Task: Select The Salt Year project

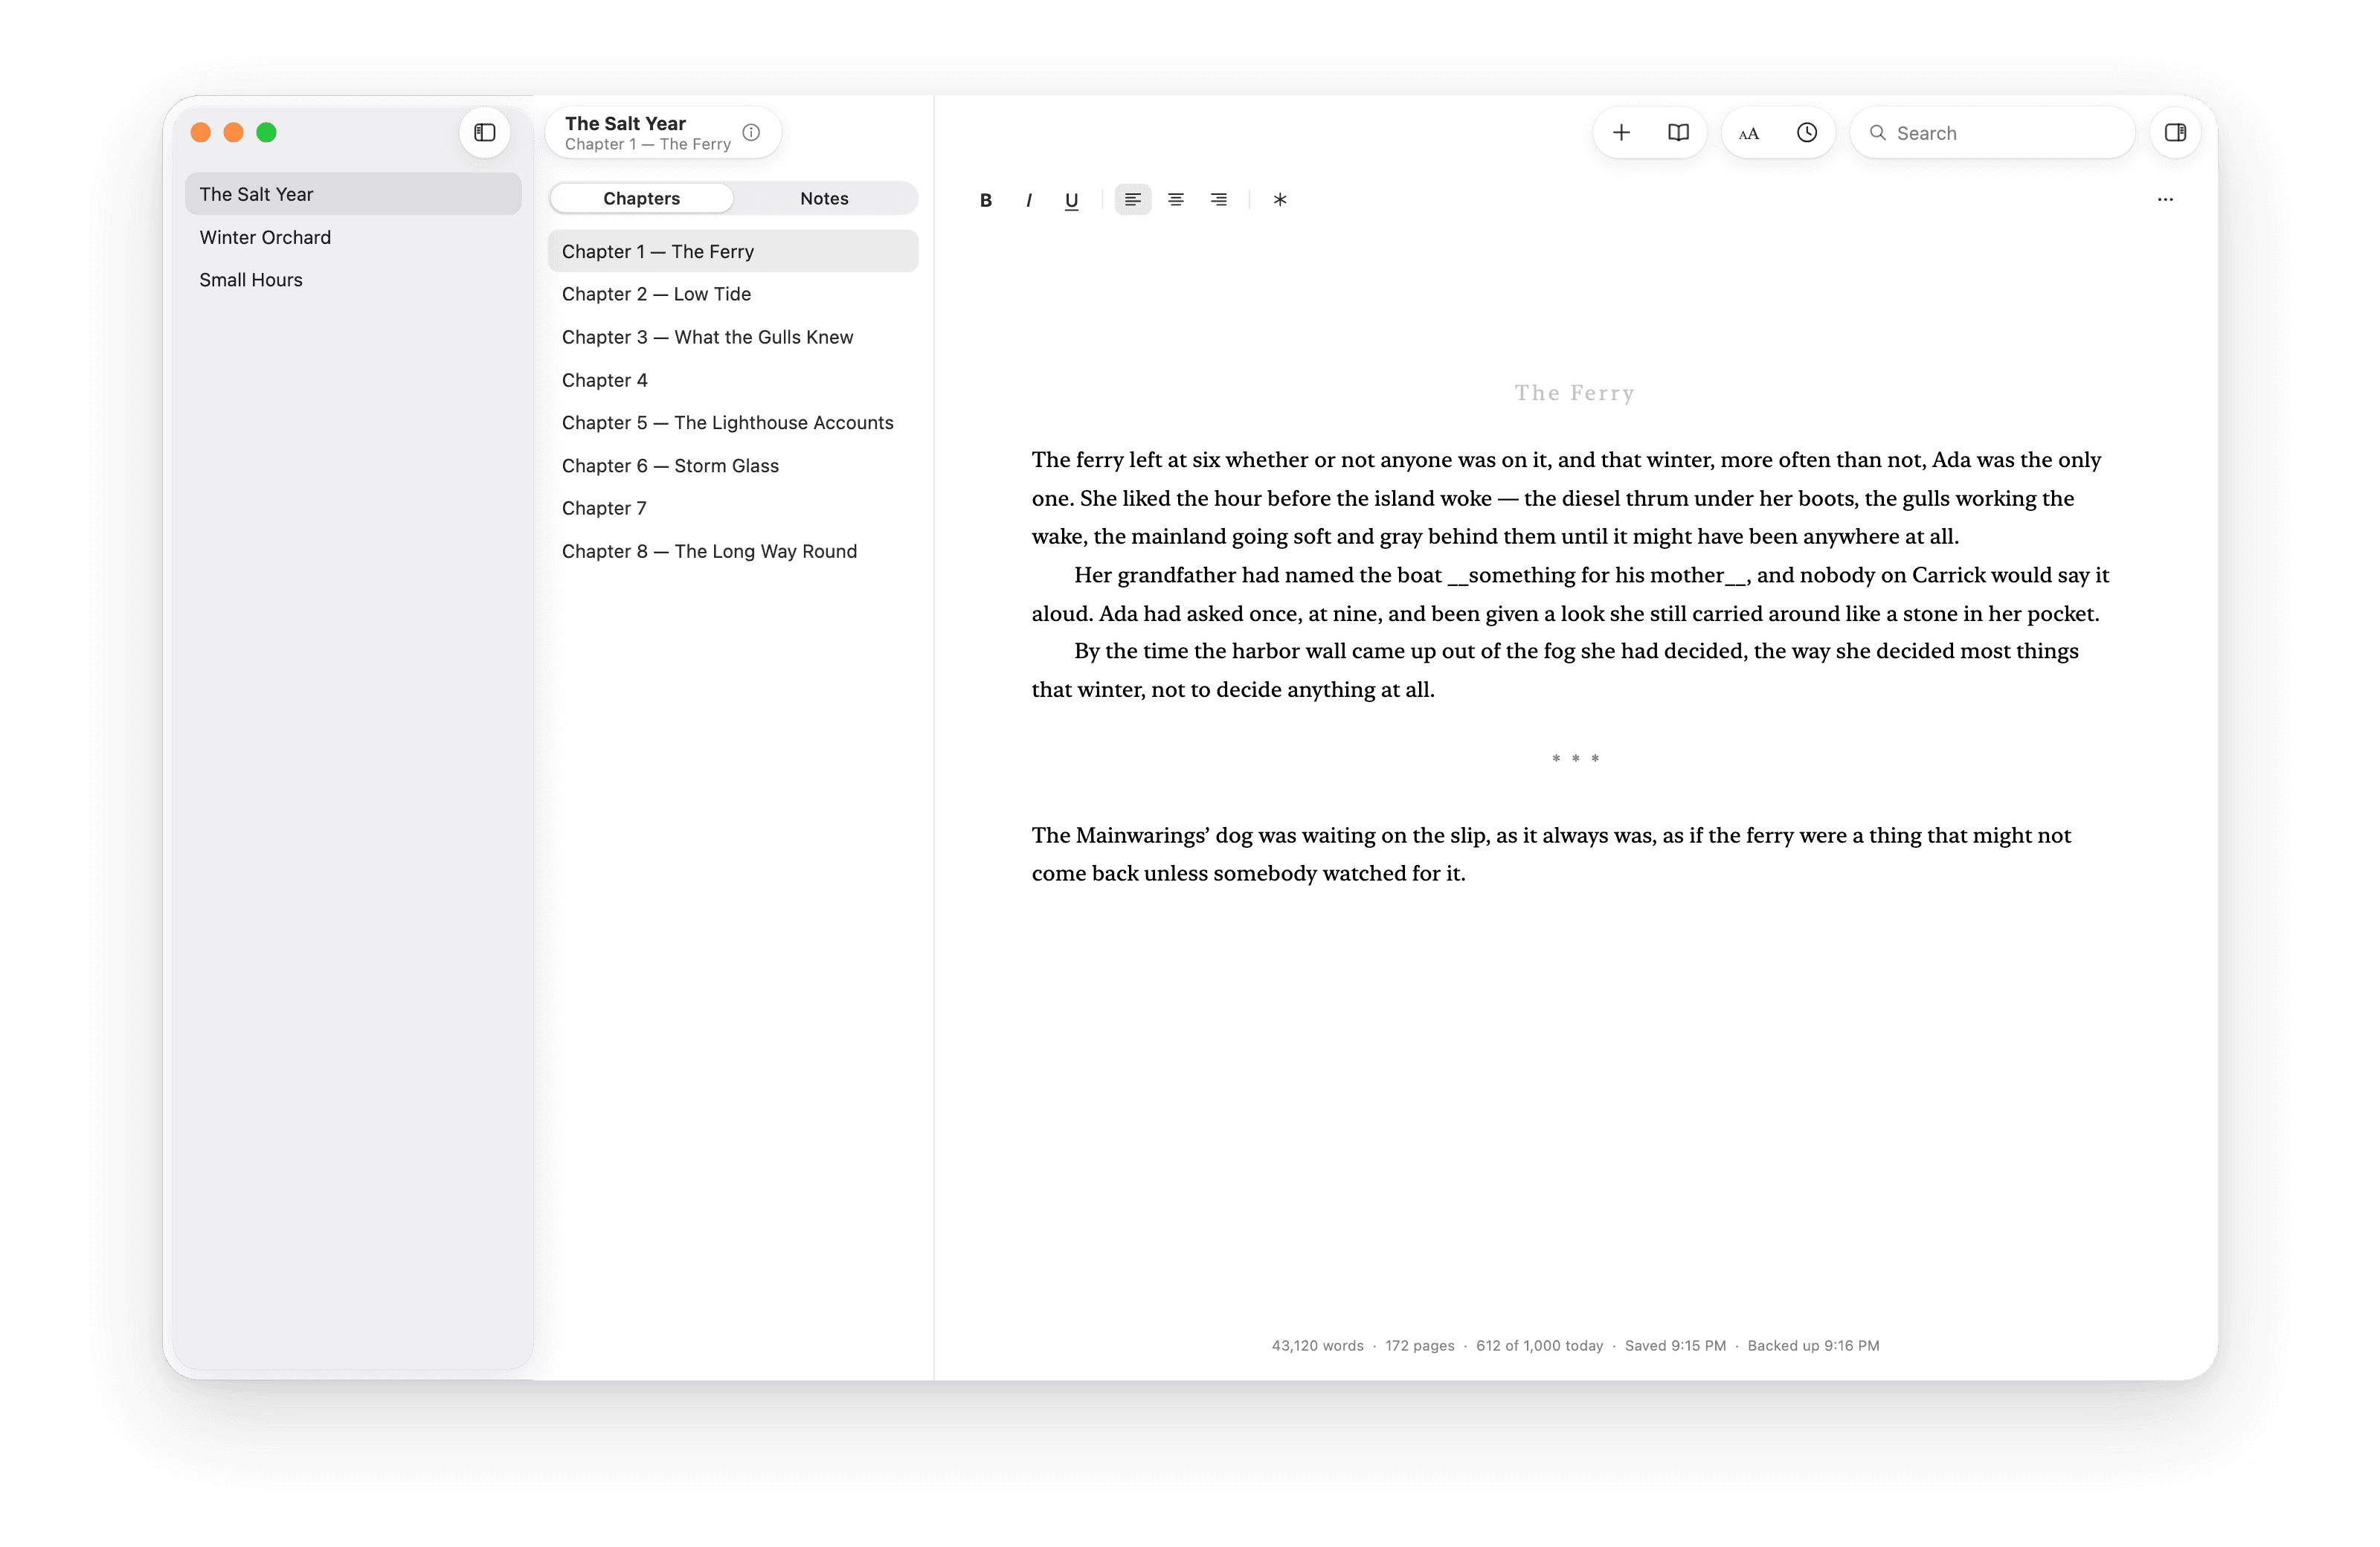Action: coord(353,194)
